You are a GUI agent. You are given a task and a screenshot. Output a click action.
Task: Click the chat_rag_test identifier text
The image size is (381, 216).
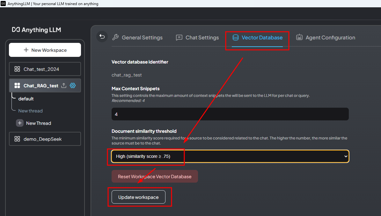coord(127,75)
